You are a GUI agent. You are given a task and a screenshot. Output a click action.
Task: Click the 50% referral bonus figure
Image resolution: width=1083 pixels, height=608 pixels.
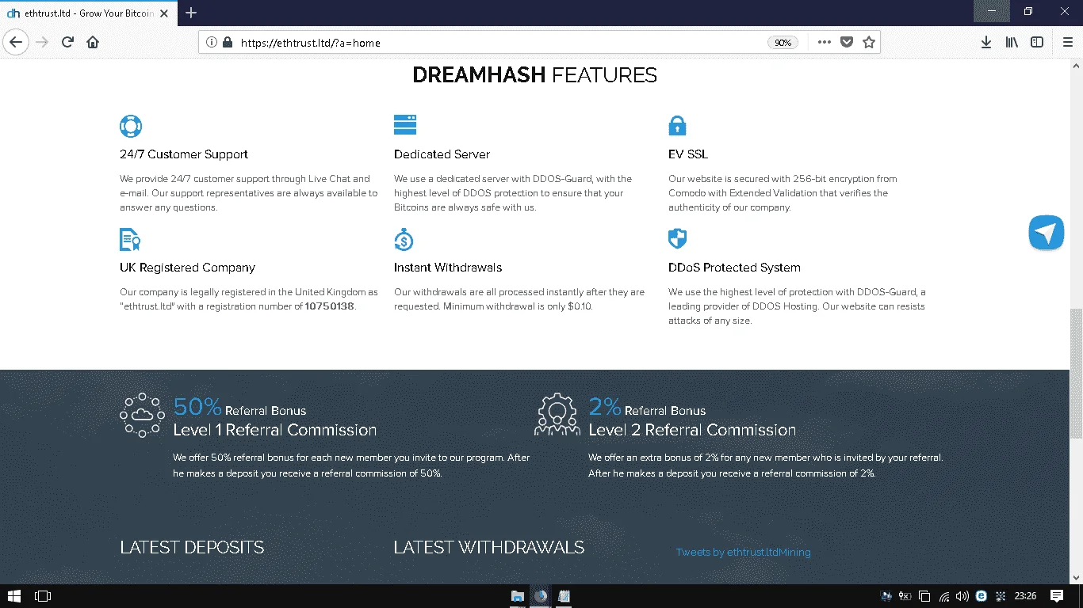[197, 407]
